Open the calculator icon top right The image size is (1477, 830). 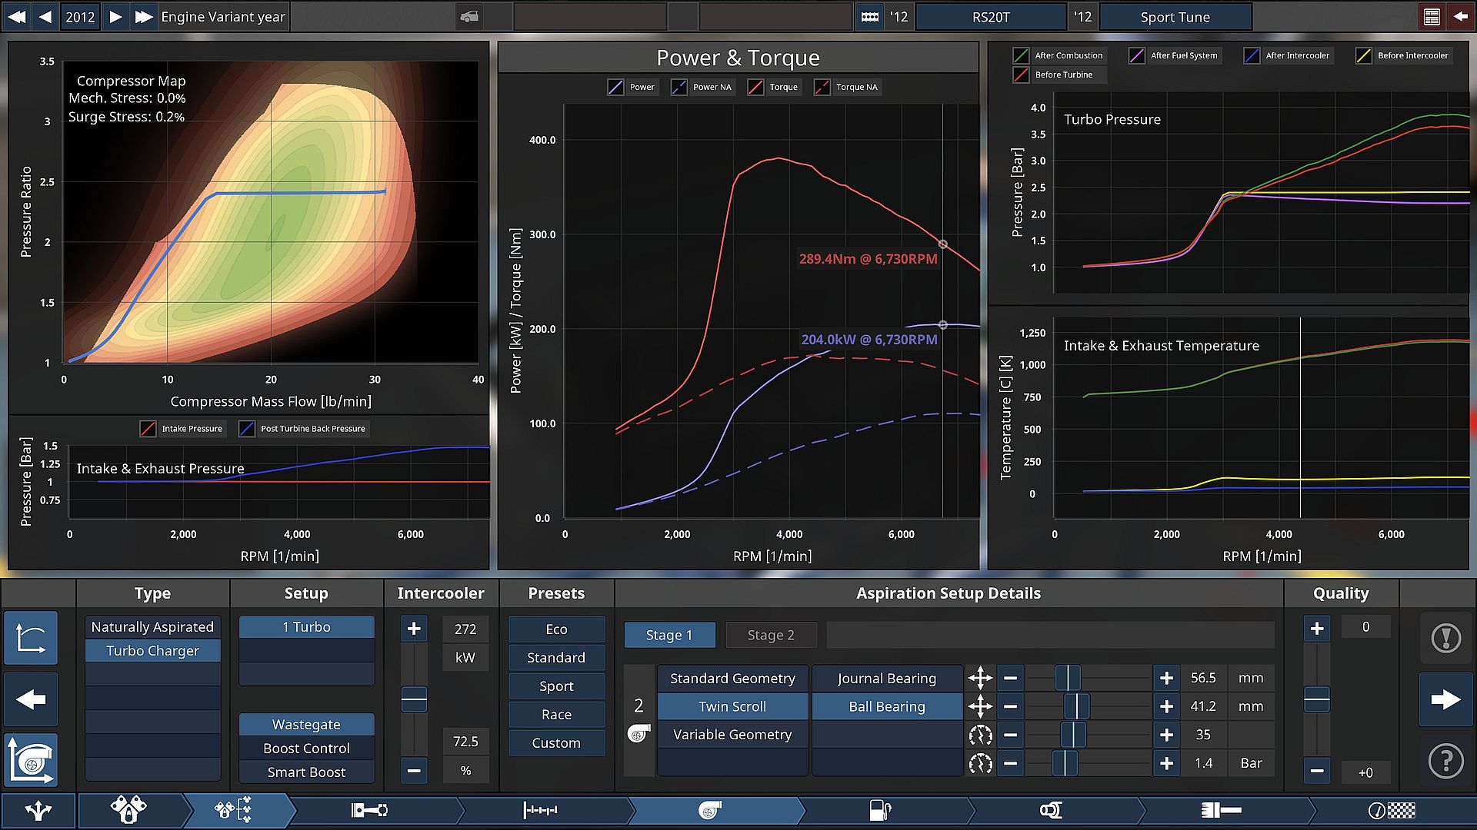click(1432, 17)
